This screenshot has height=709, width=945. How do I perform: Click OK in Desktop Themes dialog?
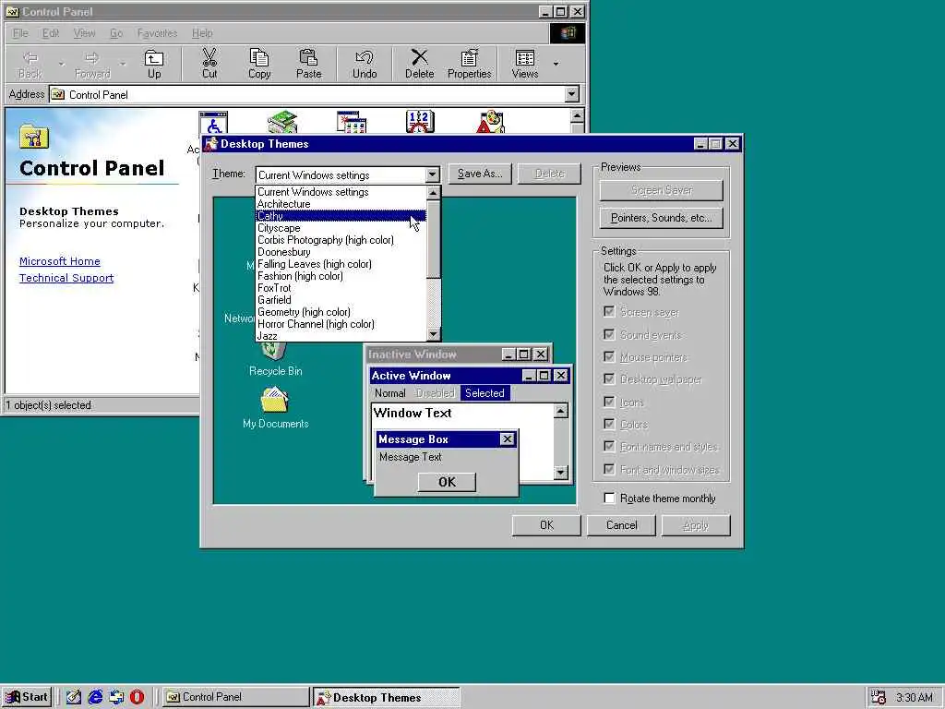point(546,525)
